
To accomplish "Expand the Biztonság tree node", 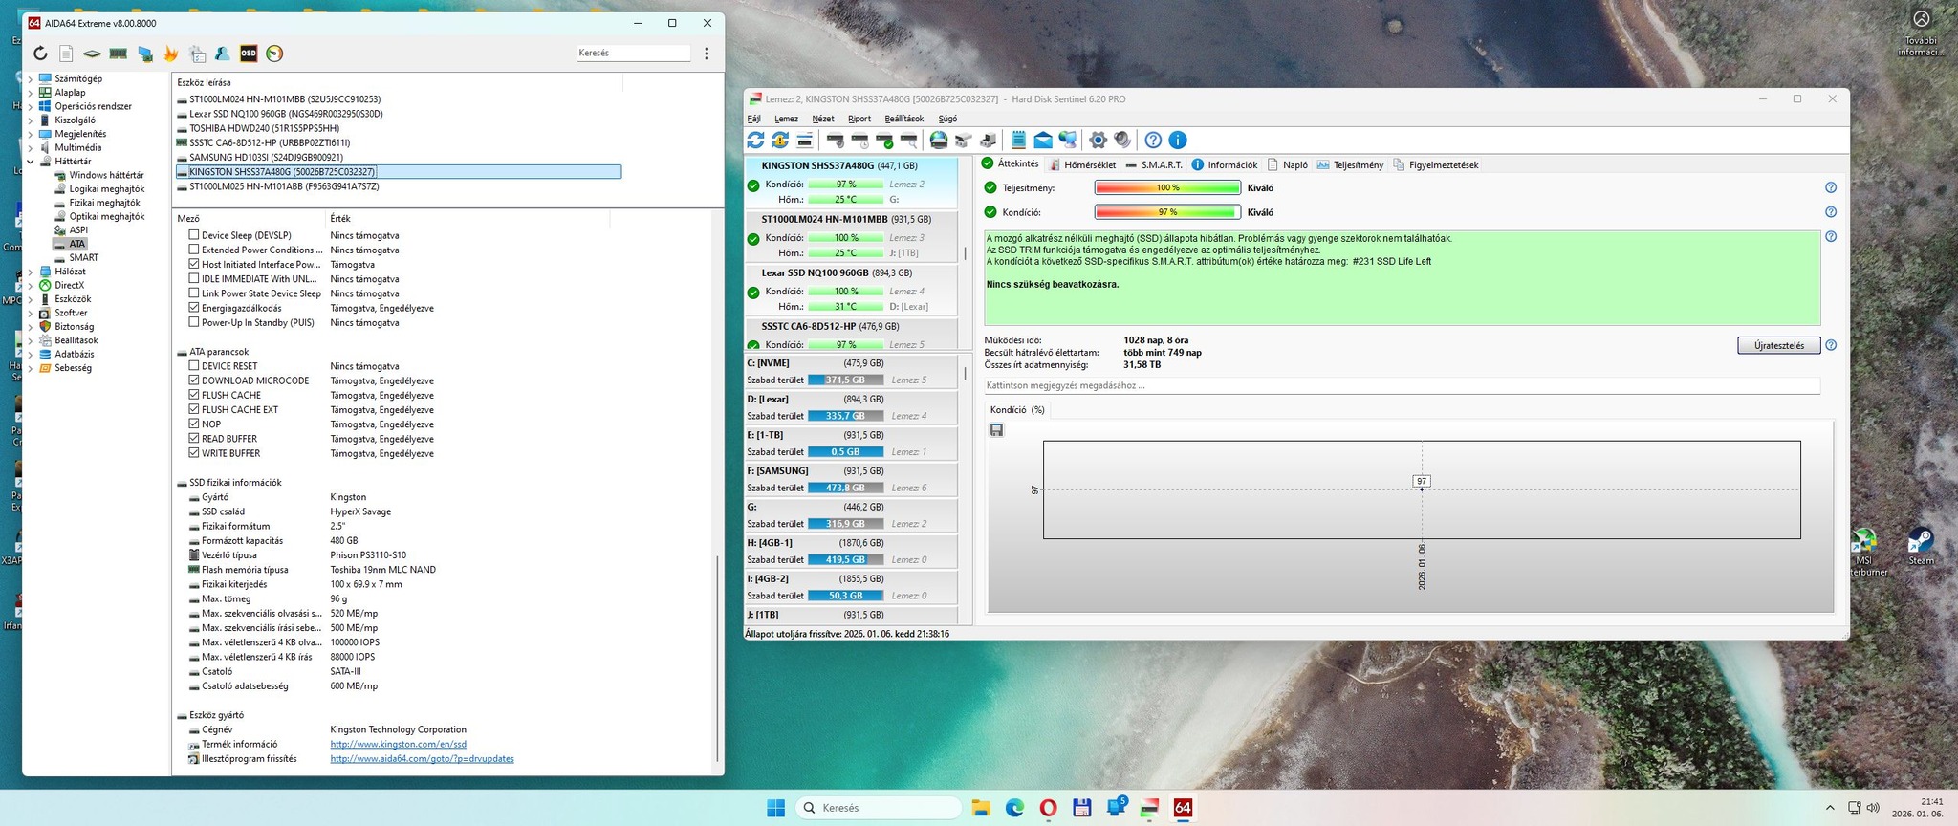I will pos(31,326).
